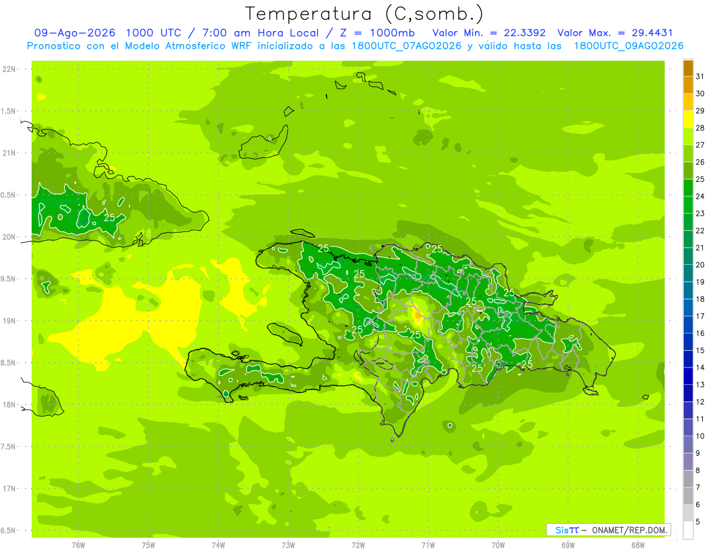Click the '69W' longitude axis label
The width and height of the screenshot is (716, 553).
[x=568, y=545]
